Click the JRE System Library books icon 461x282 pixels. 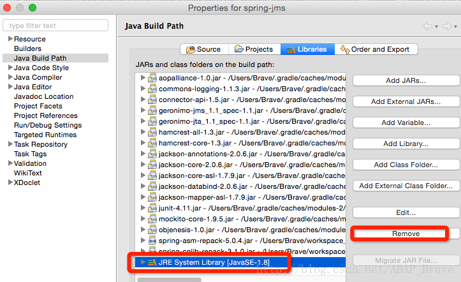click(x=152, y=262)
